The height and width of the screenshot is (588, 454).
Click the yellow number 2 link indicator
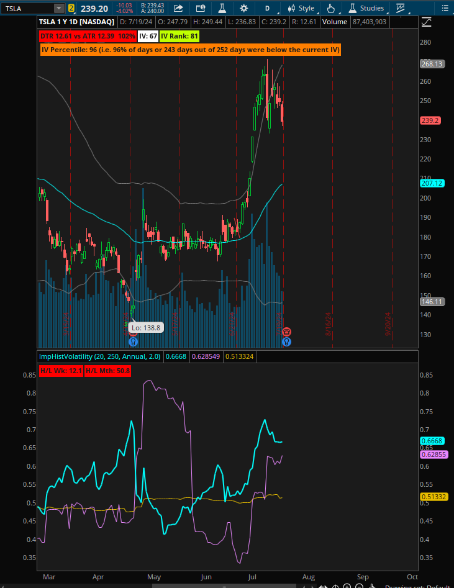(x=71, y=8)
